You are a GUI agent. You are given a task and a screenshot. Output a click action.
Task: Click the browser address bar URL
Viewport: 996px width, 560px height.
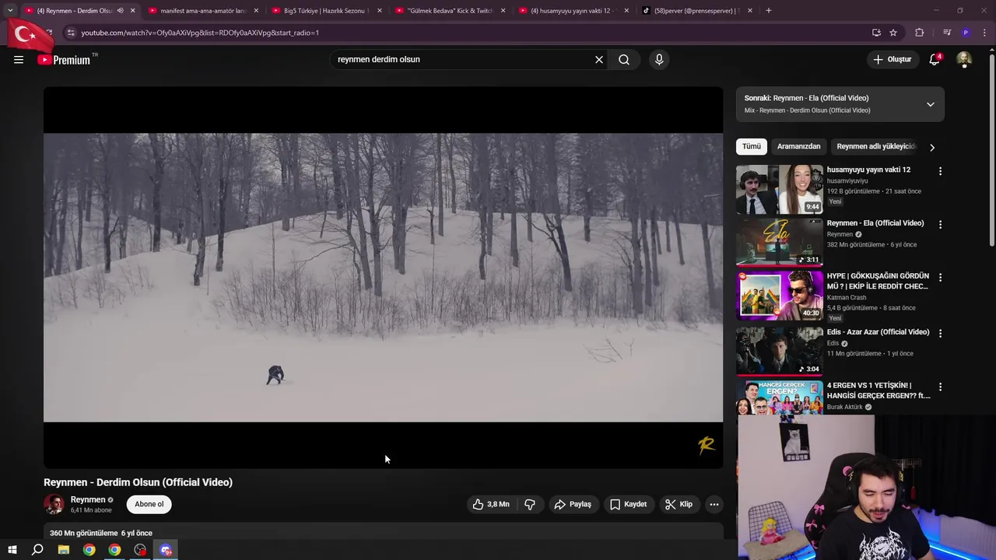pos(200,33)
